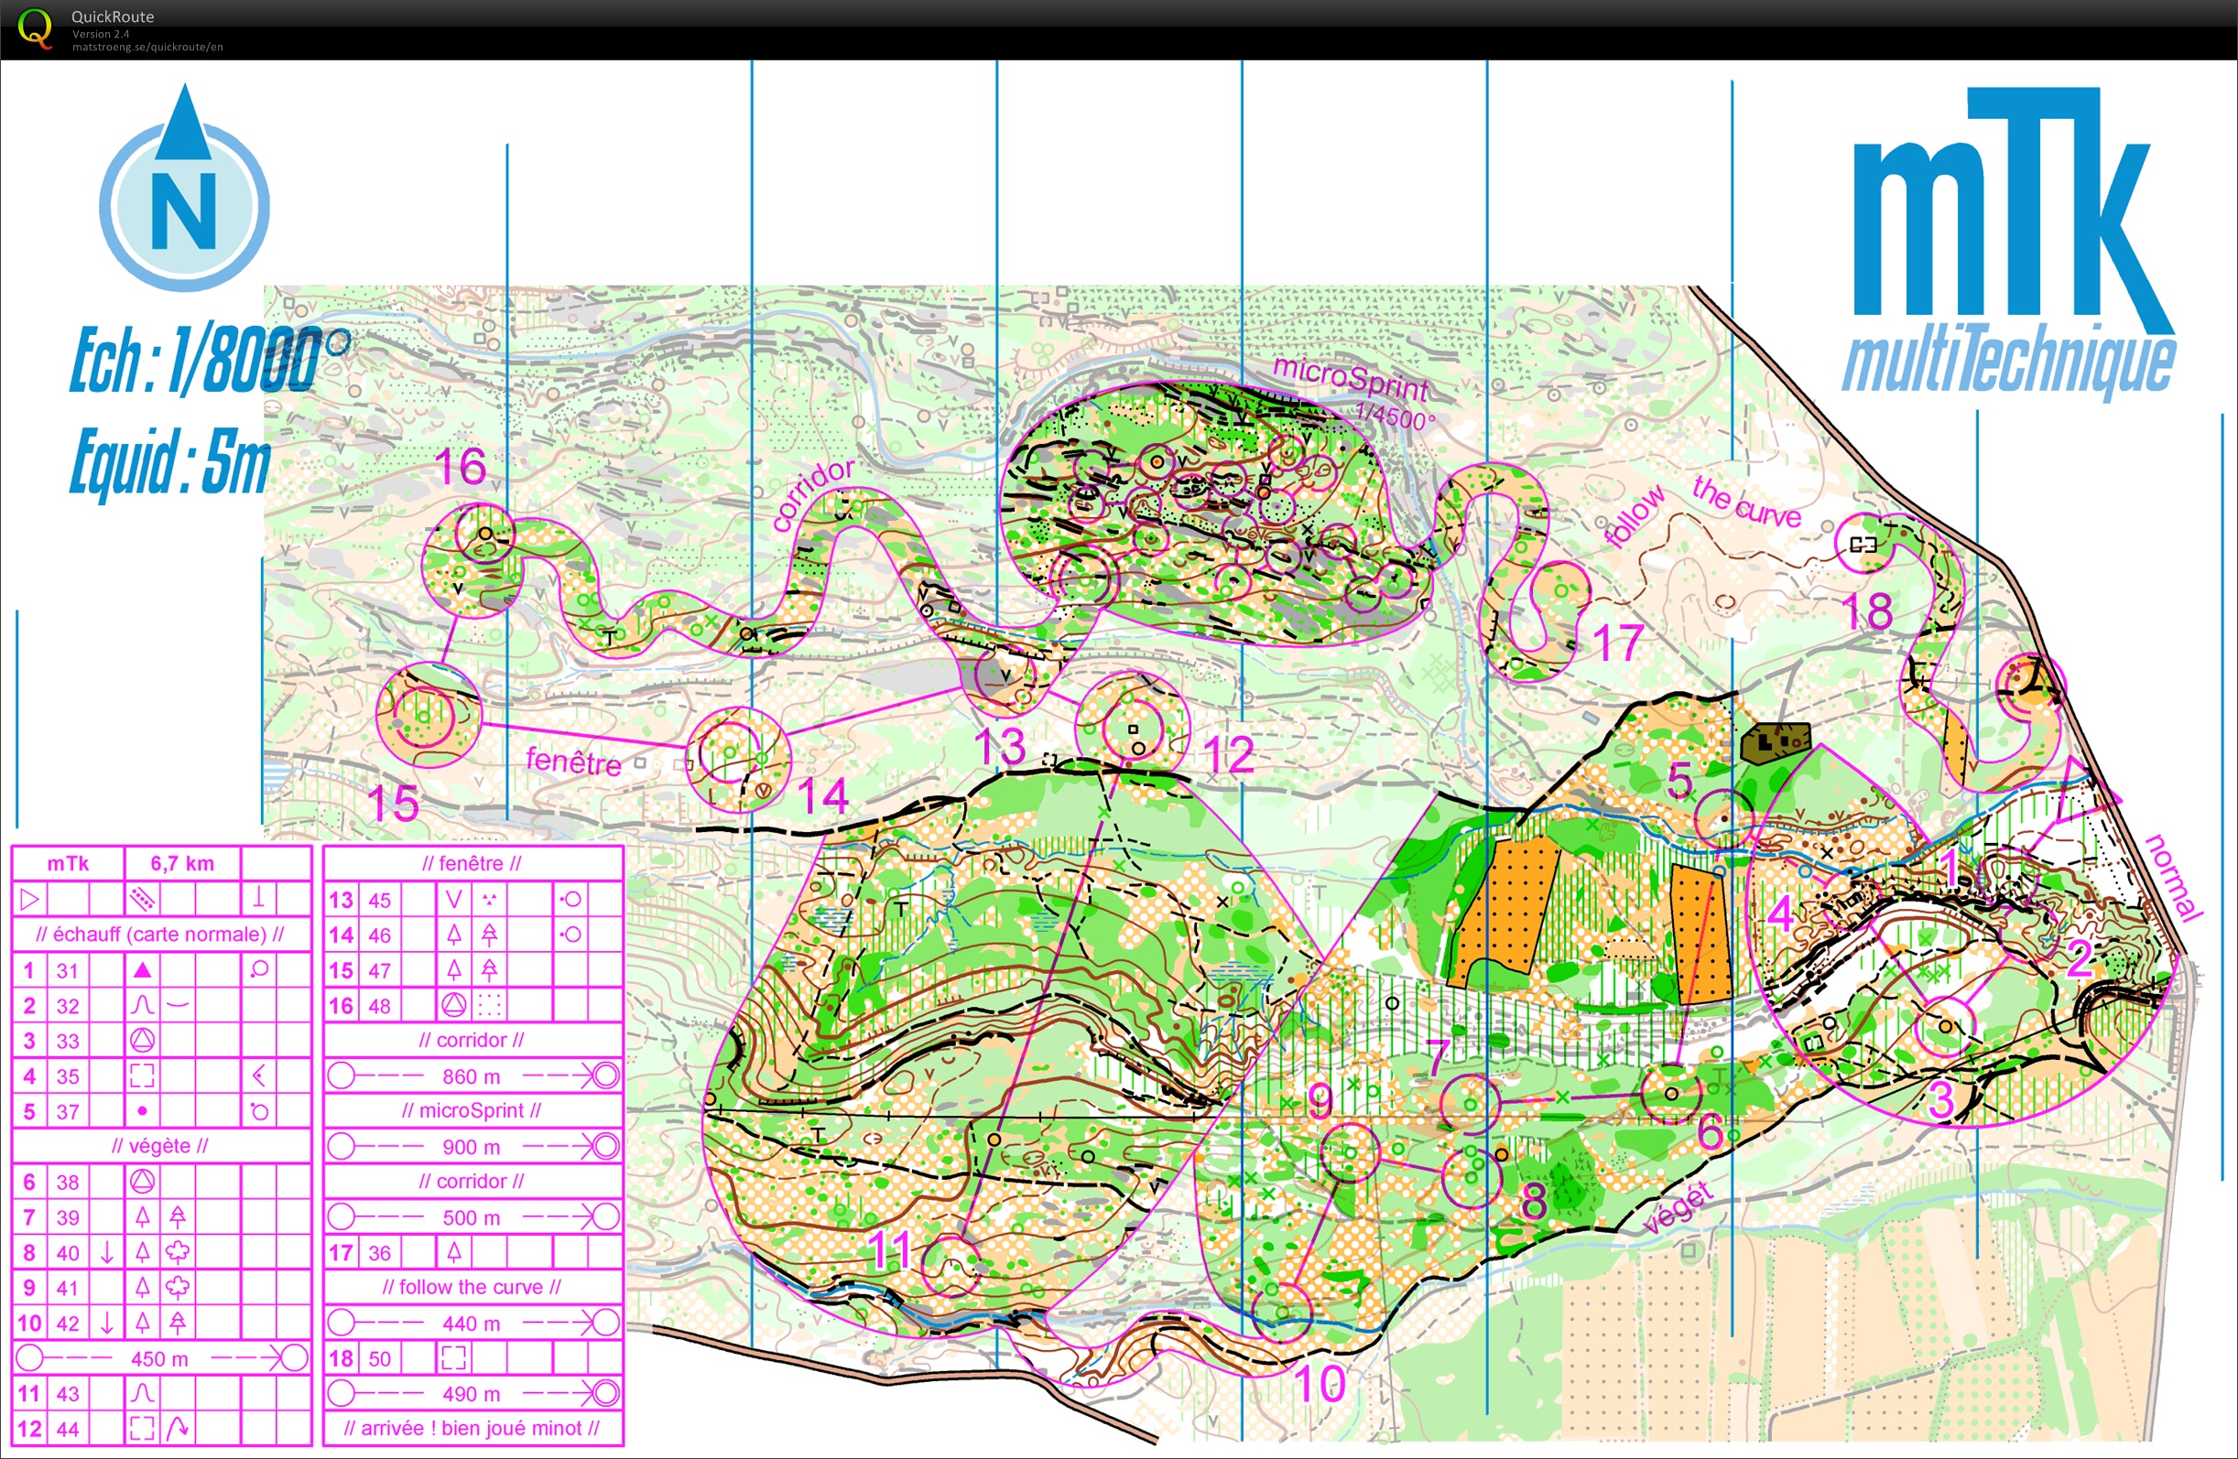This screenshot has width=2238, height=1459.
Task: Click control number 15 on the map
Action: click(x=392, y=804)
